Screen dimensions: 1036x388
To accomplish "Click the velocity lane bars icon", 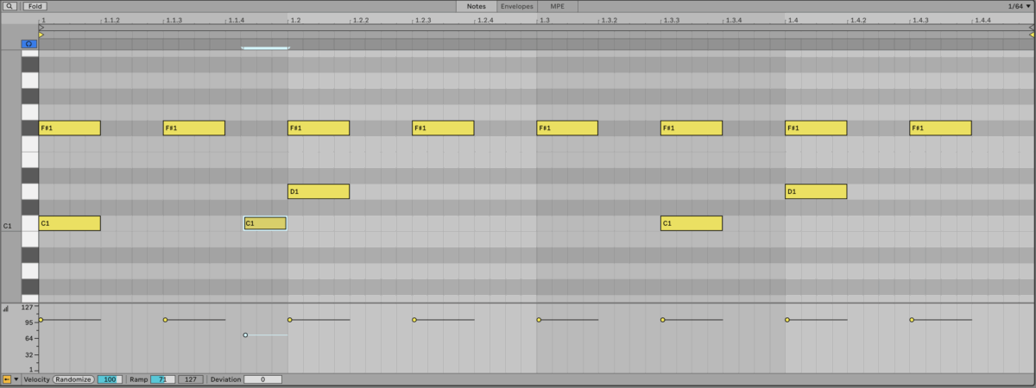I will 7,308.
